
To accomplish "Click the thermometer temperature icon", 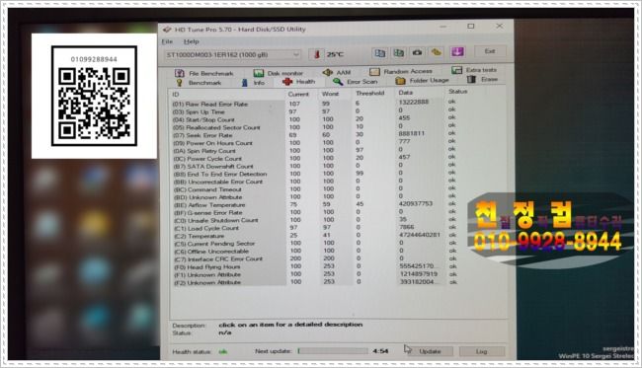I will coord(316,54).
